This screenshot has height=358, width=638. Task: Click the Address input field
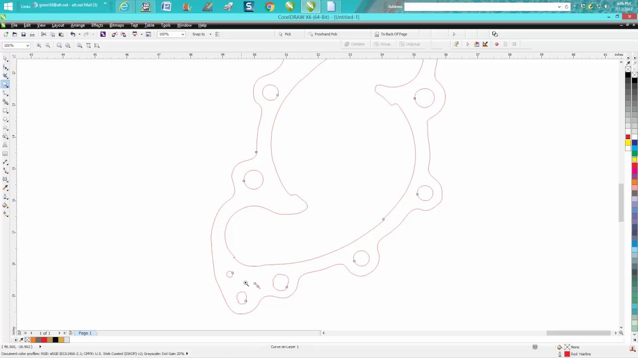click(x=480, y=7)
